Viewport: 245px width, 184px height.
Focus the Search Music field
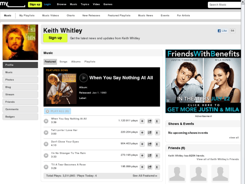point(224,5)
